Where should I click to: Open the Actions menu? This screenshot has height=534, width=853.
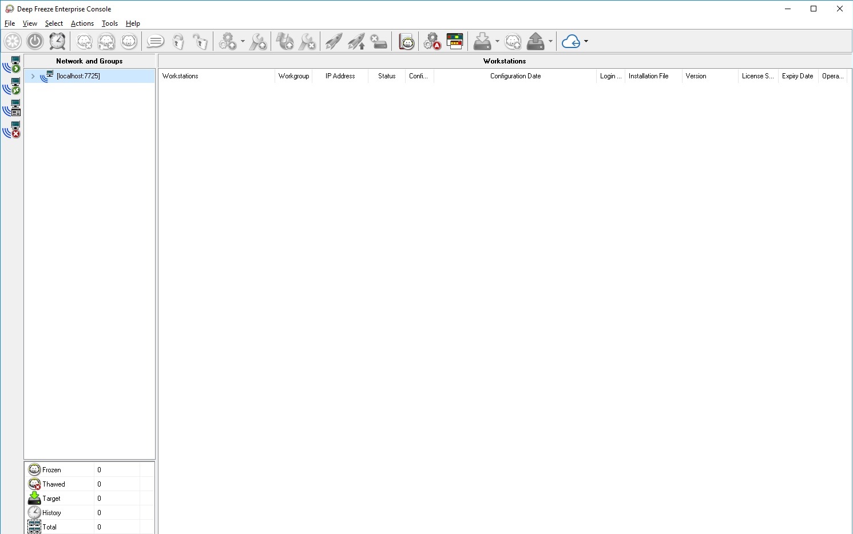click(x=82, y=23)
